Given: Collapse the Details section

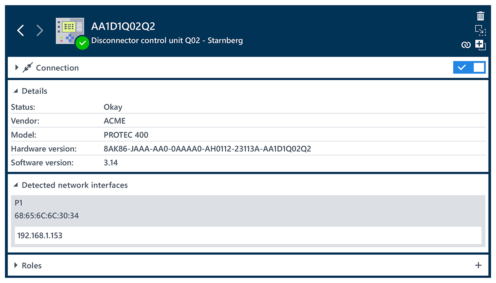Looking at the screenshot, I should click(16, 91).
